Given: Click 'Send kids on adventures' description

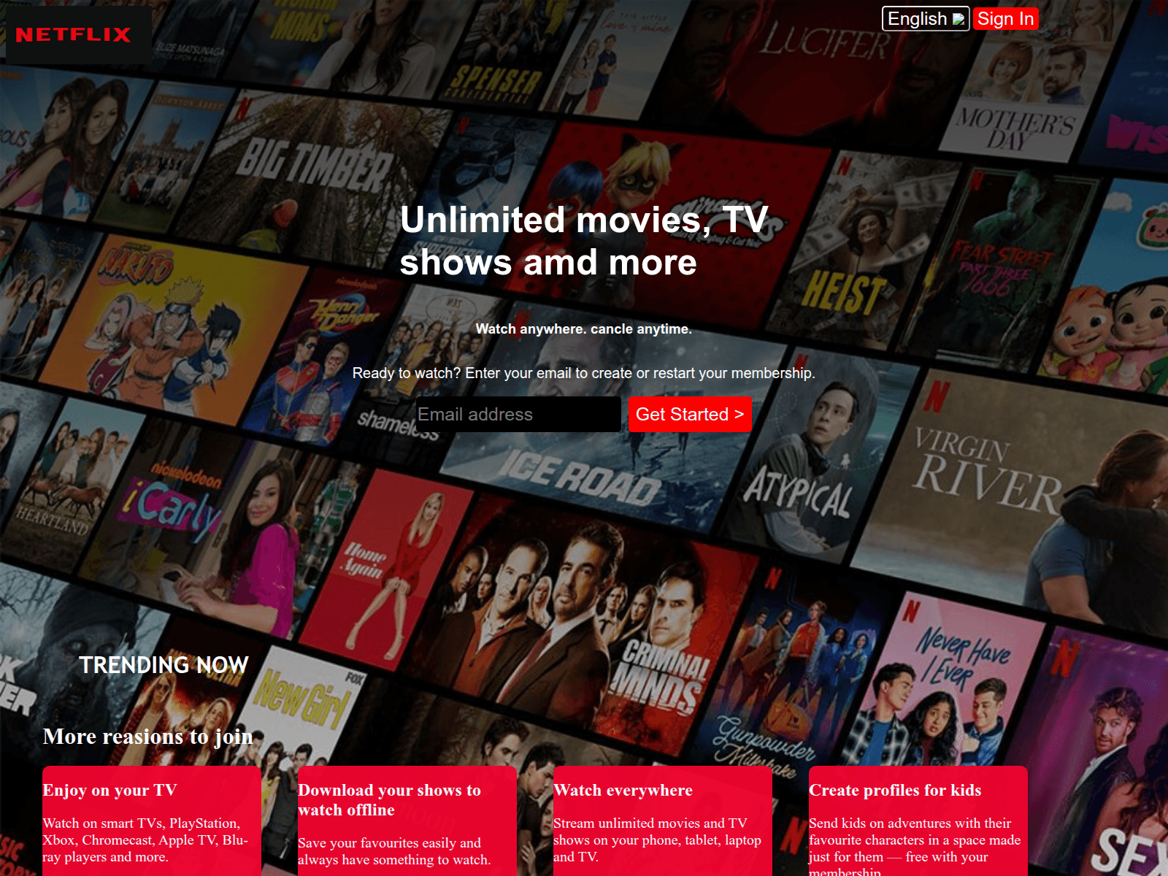Looking at the screenshot, I should pyautogui.click(x=915, y=845).
